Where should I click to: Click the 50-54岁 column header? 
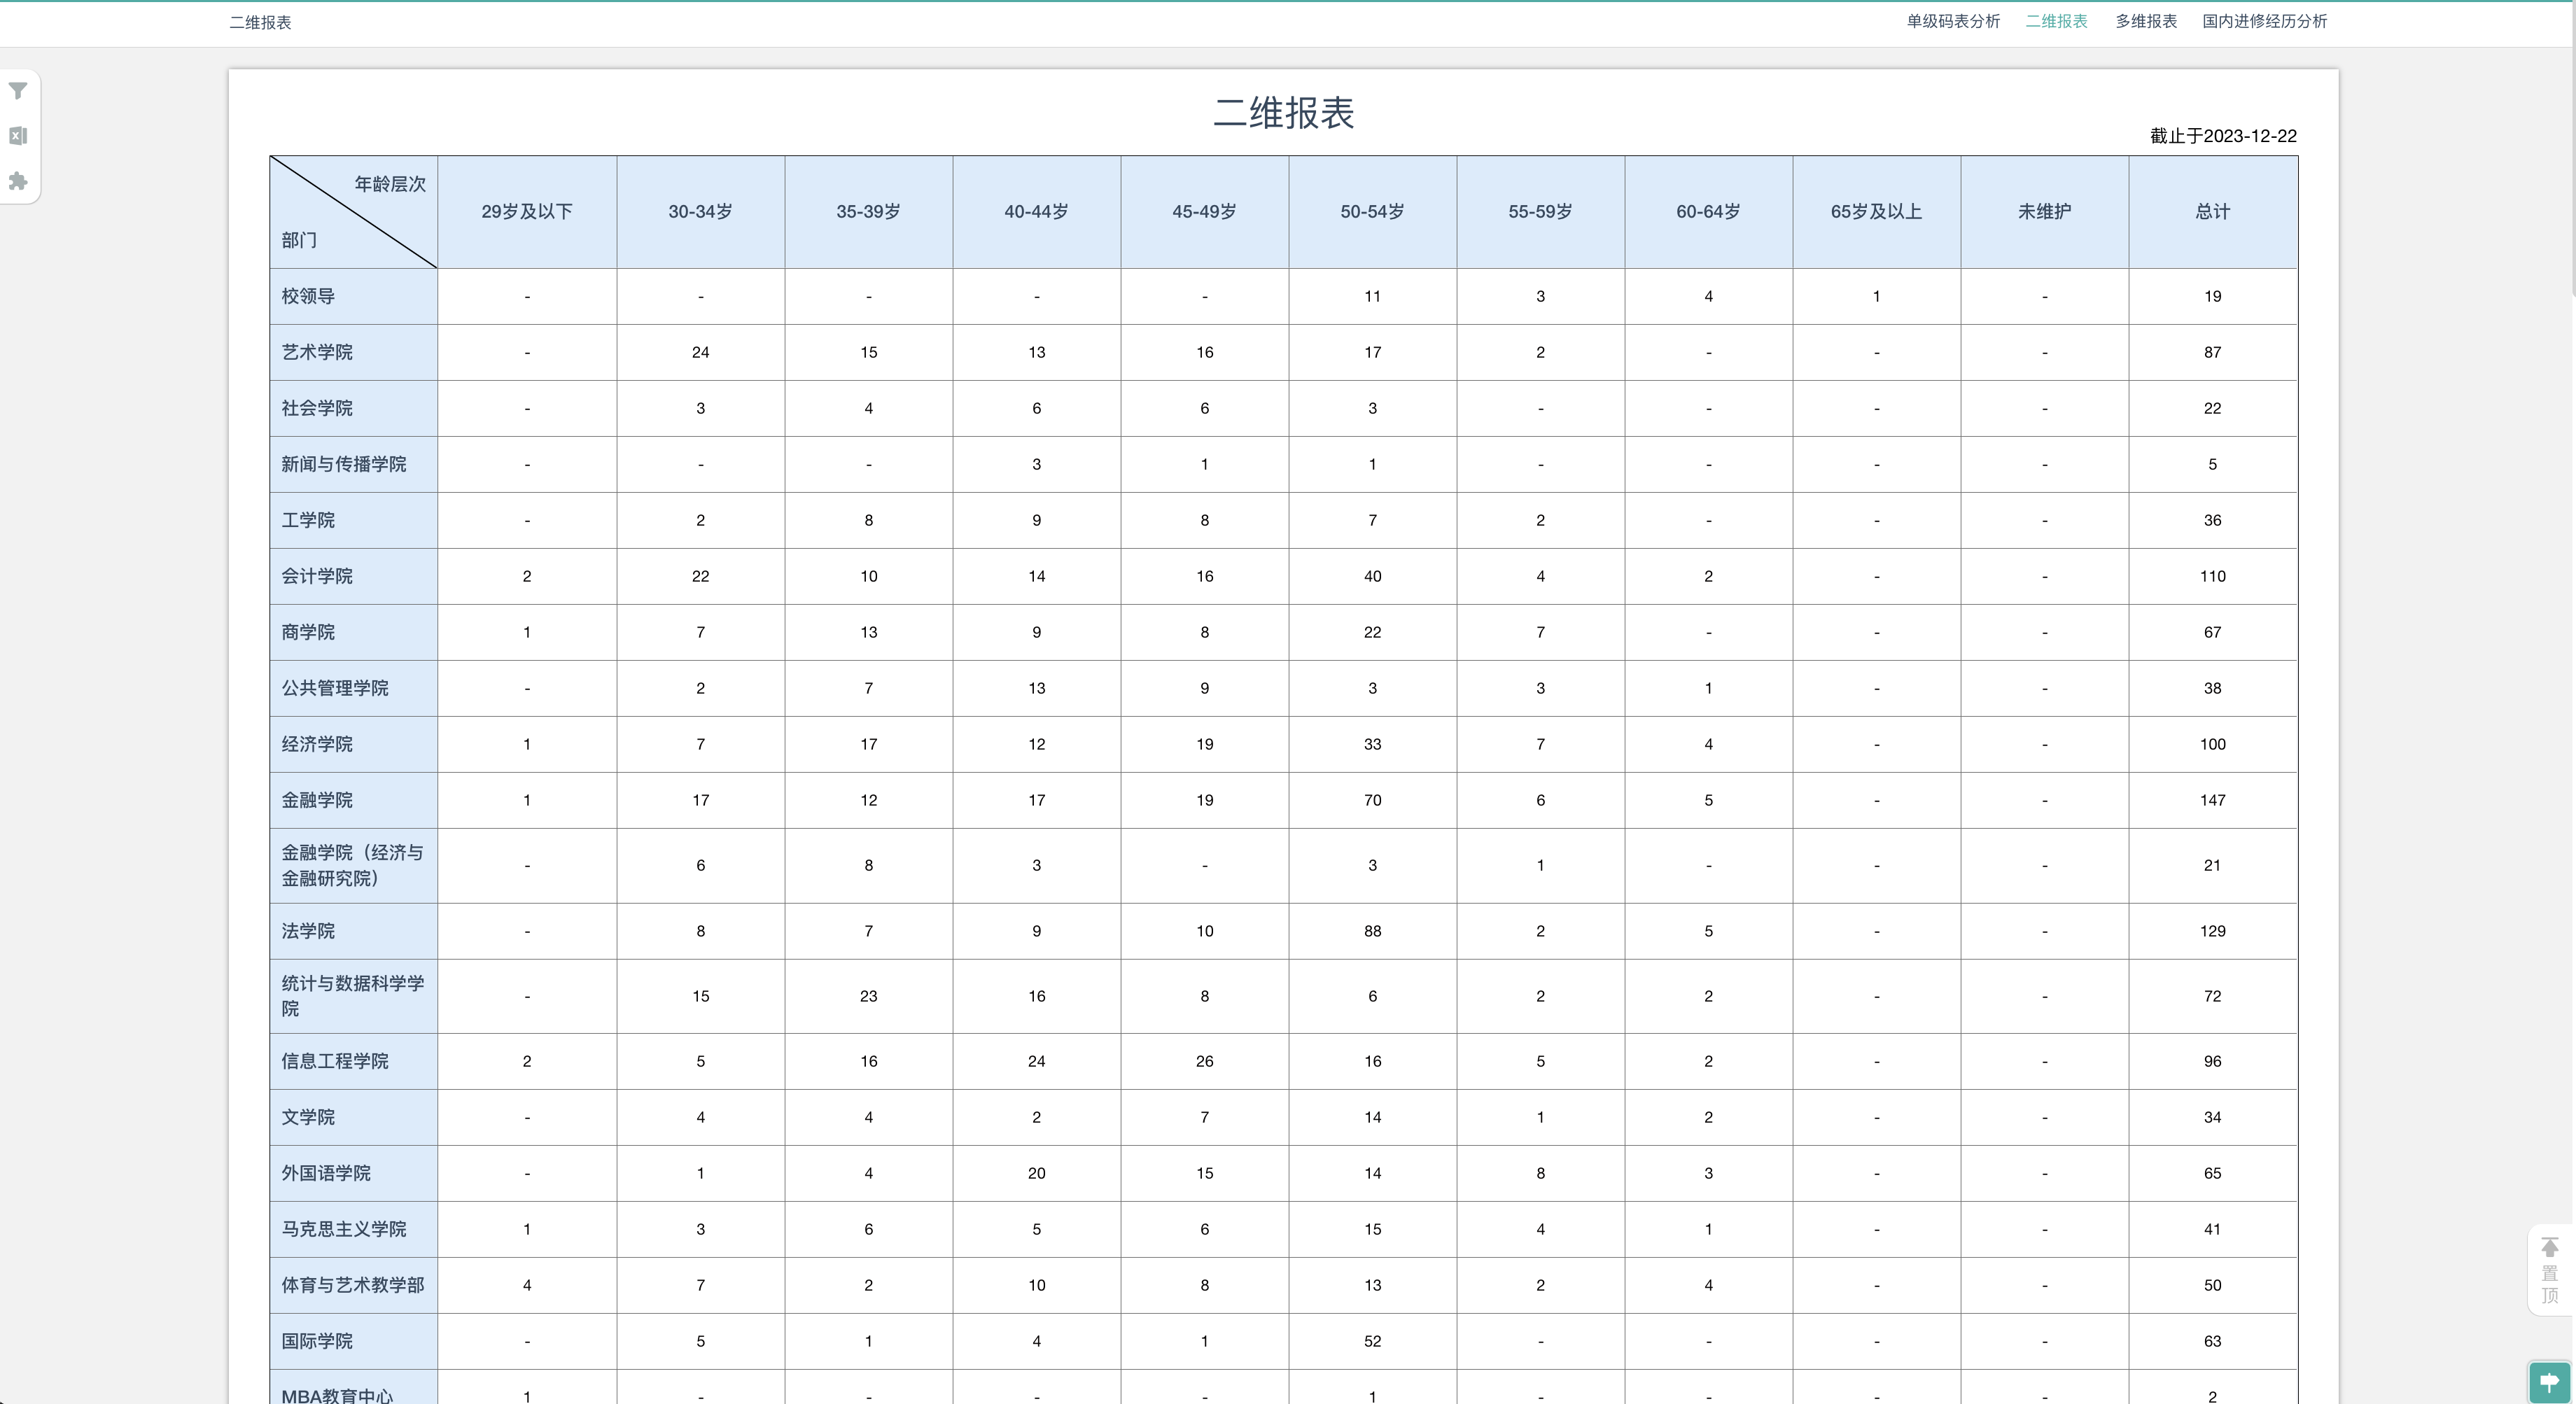[x=1373, y=212]
